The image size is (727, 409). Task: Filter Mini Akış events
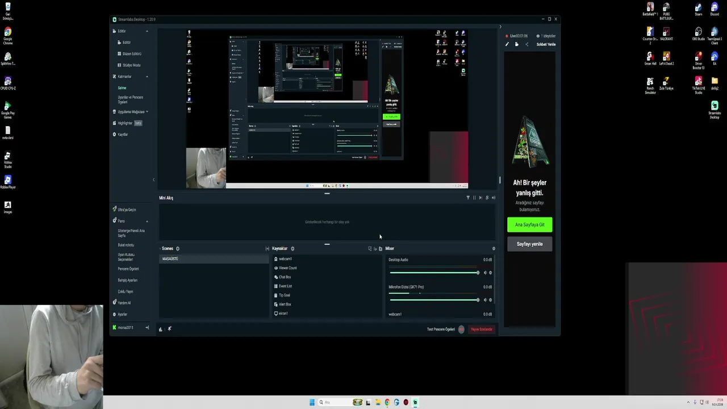[468, 198]
